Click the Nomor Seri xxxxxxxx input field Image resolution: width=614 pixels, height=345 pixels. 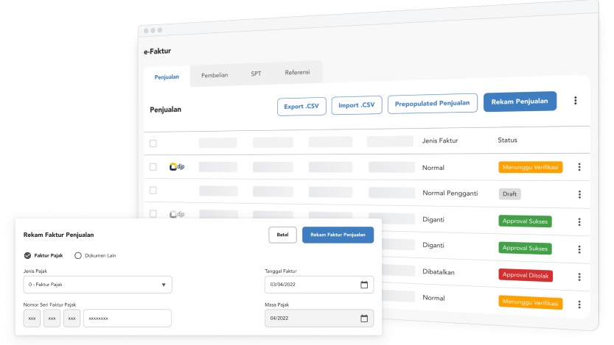127,318
